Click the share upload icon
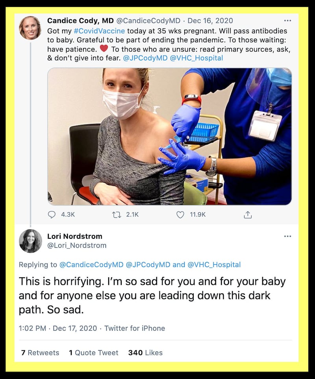315x379 pixels. (248, 215)
